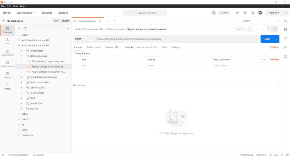The image size is (290, 157).
Task: Switch to the comment mode toggle
Action: 274,29
